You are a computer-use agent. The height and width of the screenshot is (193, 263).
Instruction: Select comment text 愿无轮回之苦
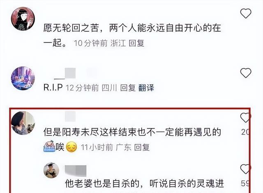tap(71, 28)
